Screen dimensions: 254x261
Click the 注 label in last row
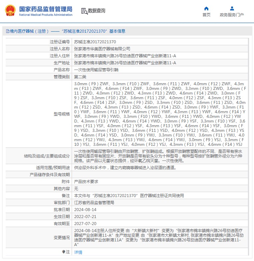tap(68, 252)
